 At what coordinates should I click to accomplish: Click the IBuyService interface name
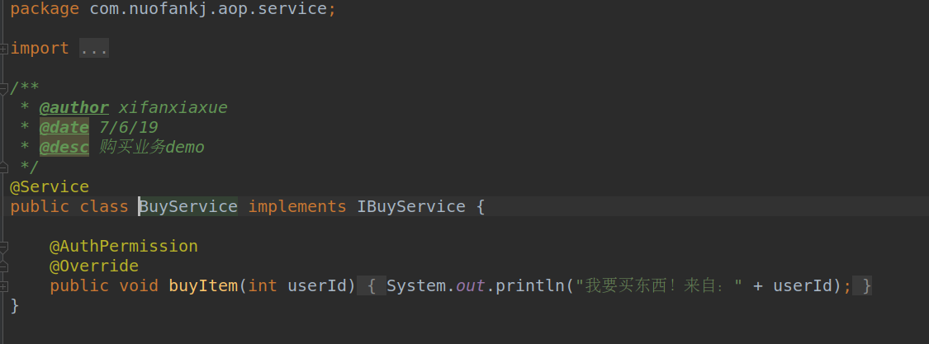click(410, 206)
